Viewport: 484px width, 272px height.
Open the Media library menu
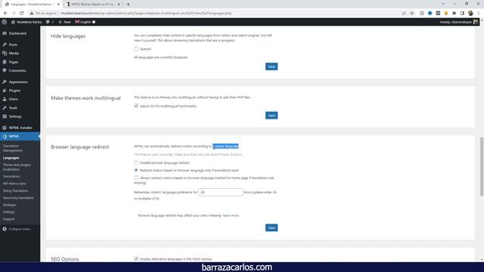[x=14, y=54]
